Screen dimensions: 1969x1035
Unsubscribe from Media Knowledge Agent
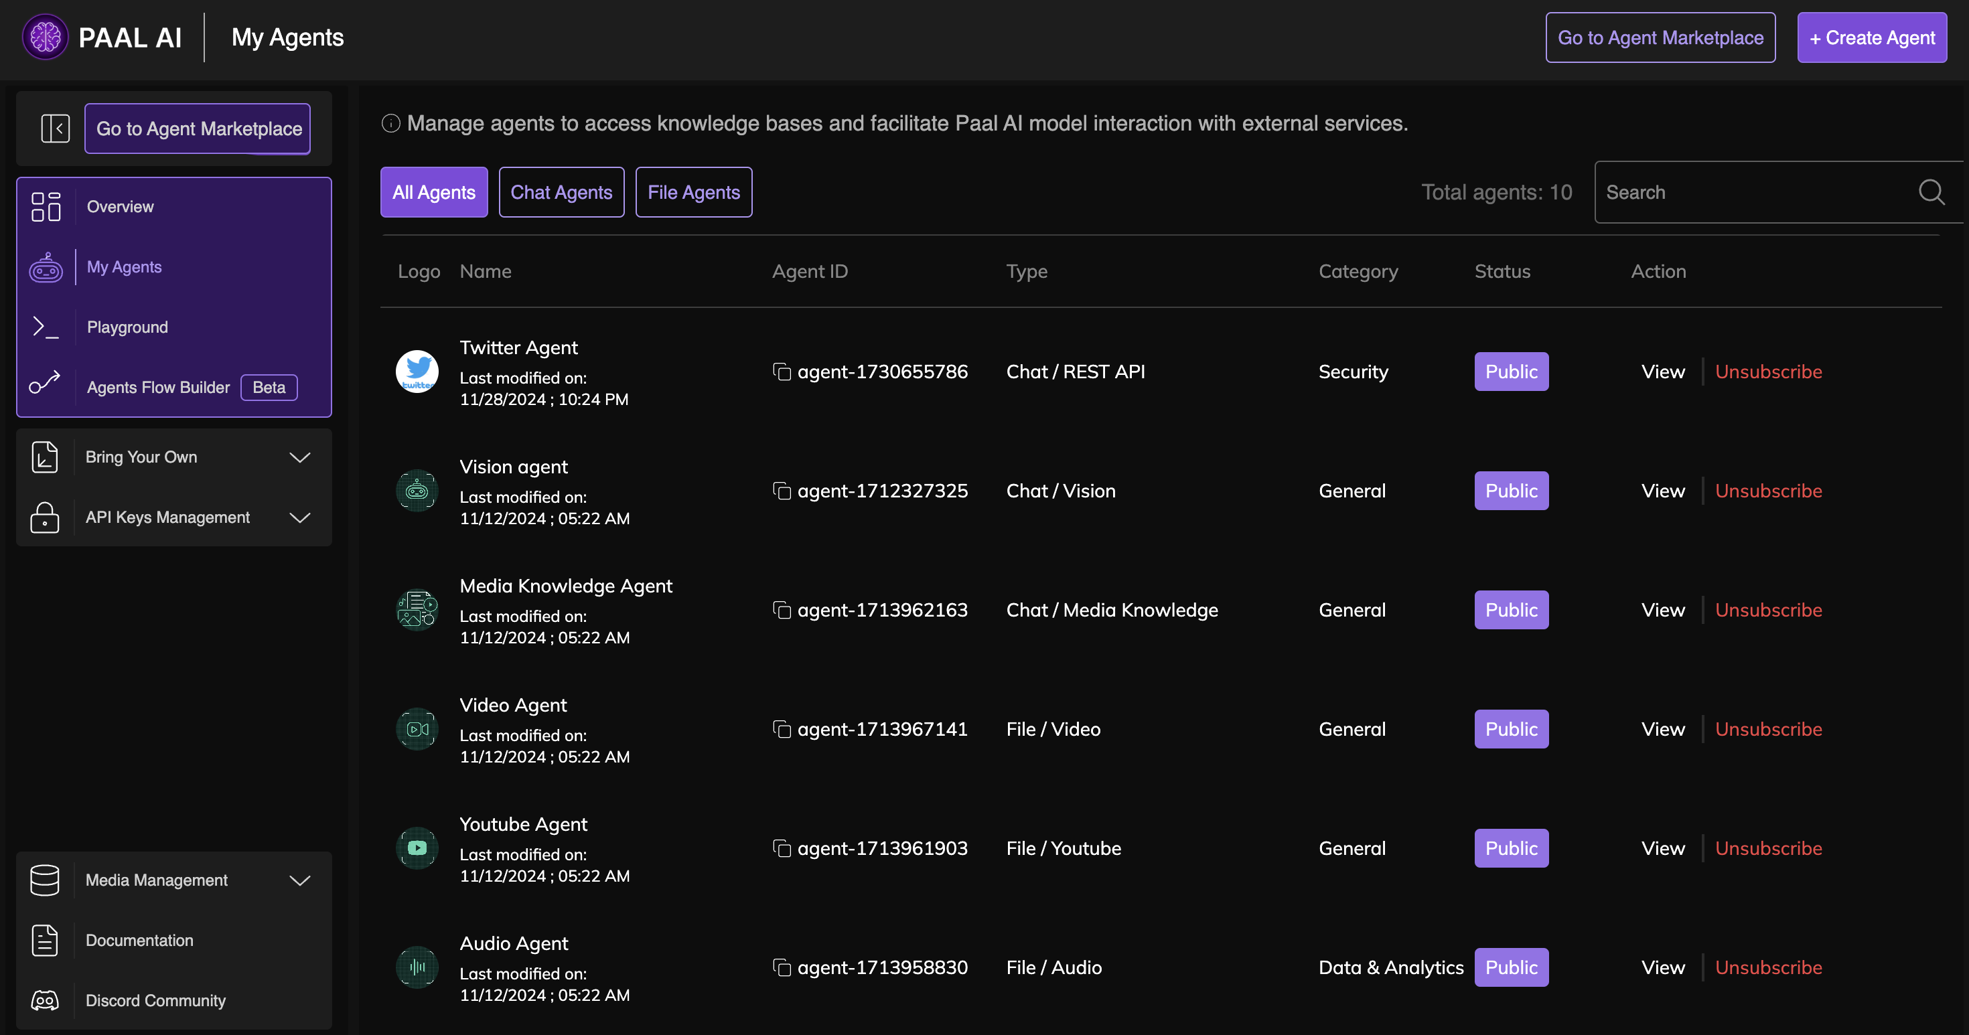[x=1768, y=611]
